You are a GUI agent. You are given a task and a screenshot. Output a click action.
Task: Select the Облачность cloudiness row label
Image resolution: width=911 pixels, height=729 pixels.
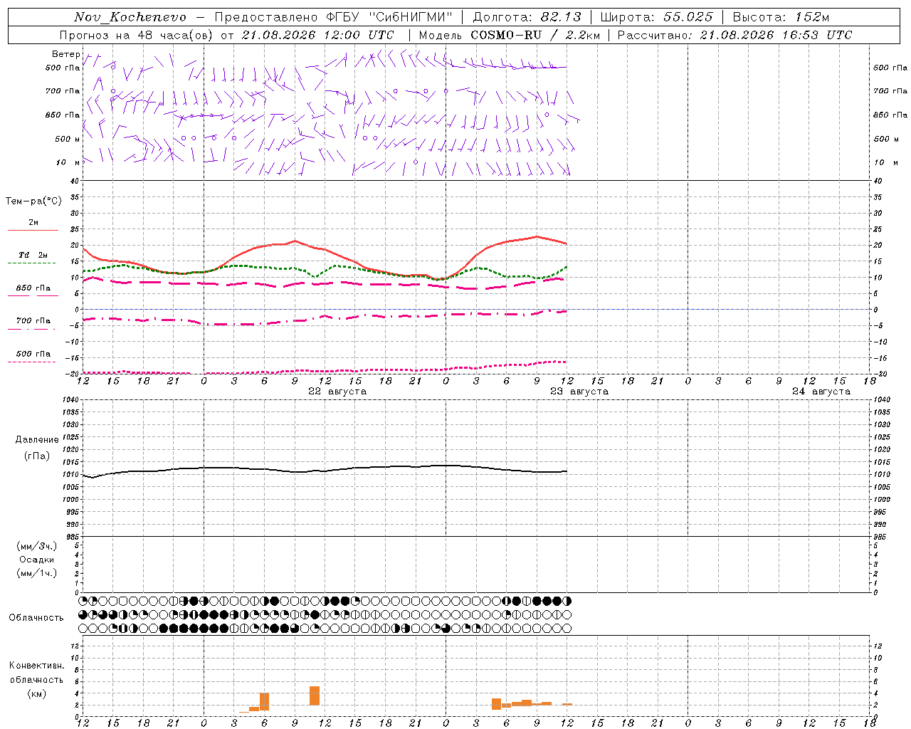36,617
